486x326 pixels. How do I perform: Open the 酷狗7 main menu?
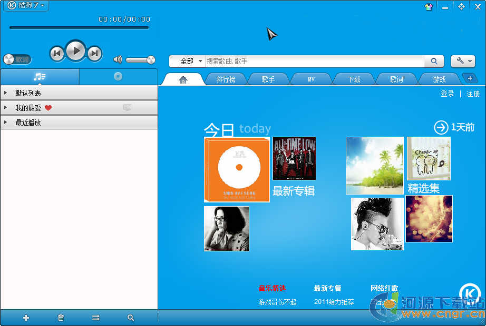26,5
